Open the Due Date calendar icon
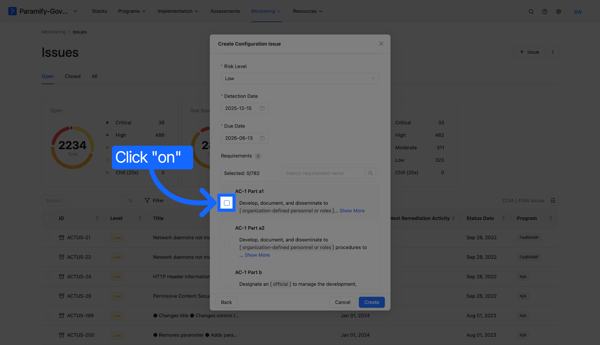 click(262, 138)
